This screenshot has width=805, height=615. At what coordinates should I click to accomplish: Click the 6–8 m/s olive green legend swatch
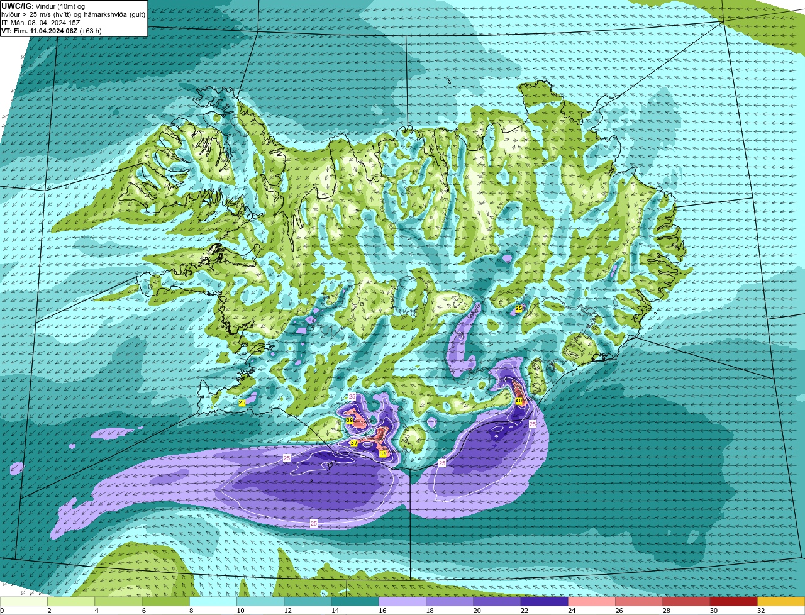point(166,601)
